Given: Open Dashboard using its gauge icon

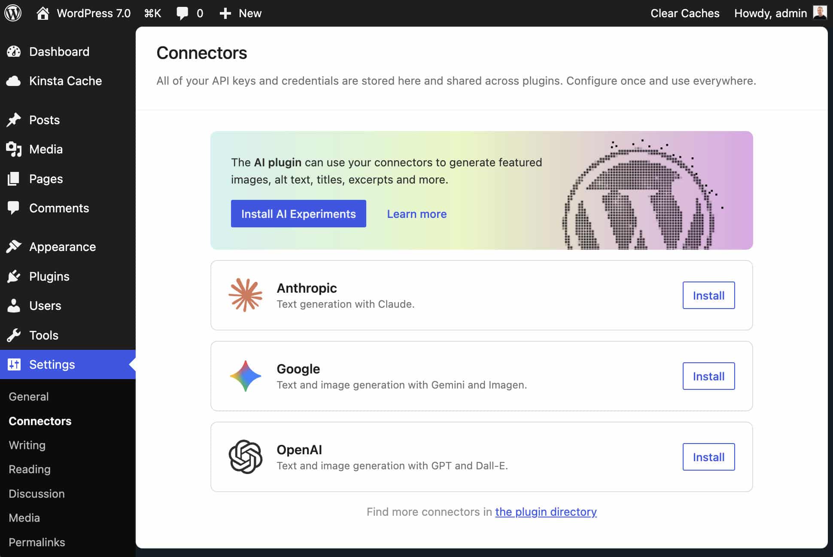Looking at the screenshot, I should 14,52.
